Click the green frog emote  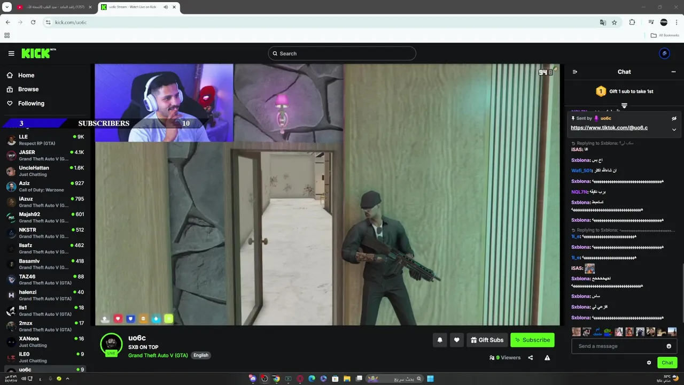pyautogui.click(x=608, y=332)
